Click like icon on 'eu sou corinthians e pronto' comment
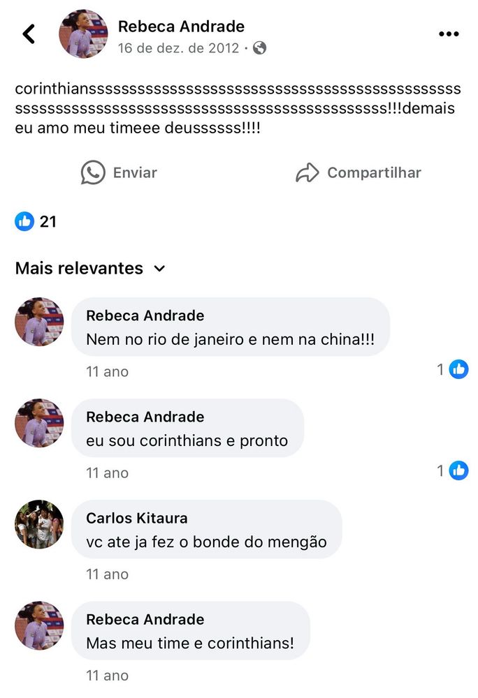Screen dimensions: 478x698 pos(458,470)
